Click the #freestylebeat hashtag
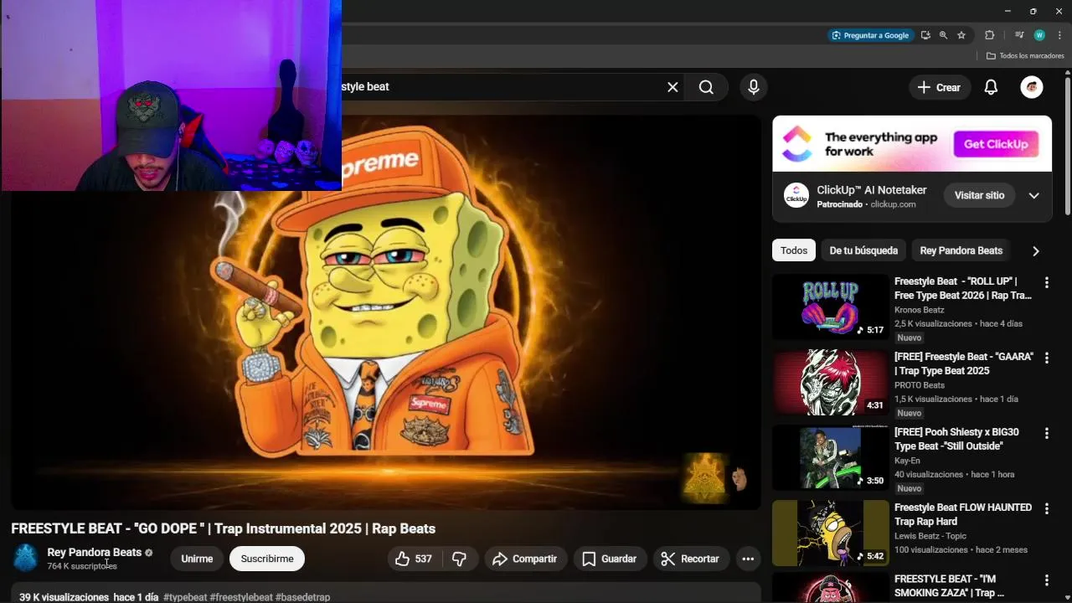The image size is (1072, 603). pyautogui.click(x=241, y=597)
